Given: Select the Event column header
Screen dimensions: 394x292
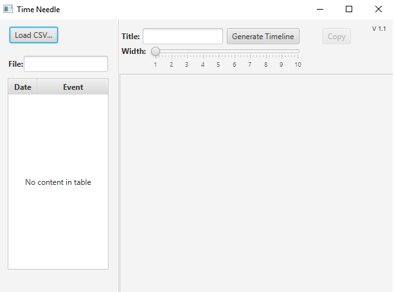Looking at the screenshot, I should [x=73, y=87].
